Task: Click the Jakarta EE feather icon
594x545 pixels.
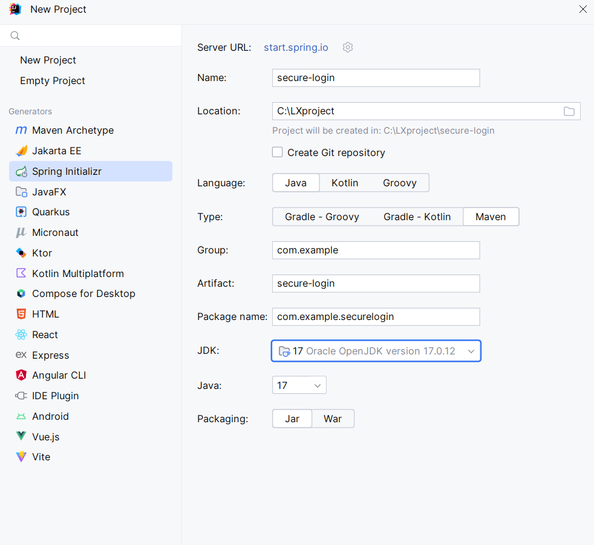Action: click(21, 151)
